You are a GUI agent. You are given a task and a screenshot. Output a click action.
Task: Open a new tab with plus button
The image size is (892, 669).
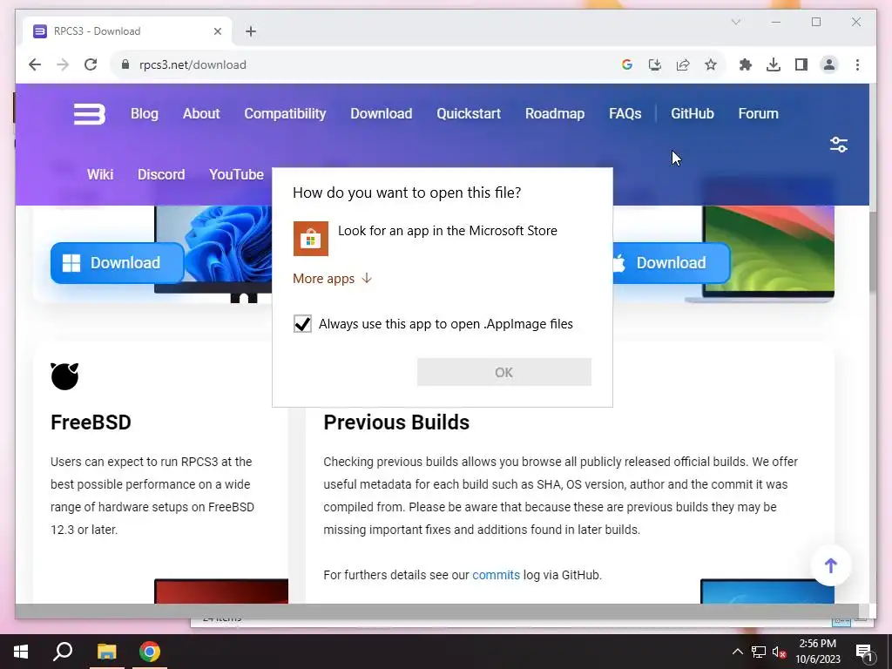pyautogui.click(x=251, y=31)
